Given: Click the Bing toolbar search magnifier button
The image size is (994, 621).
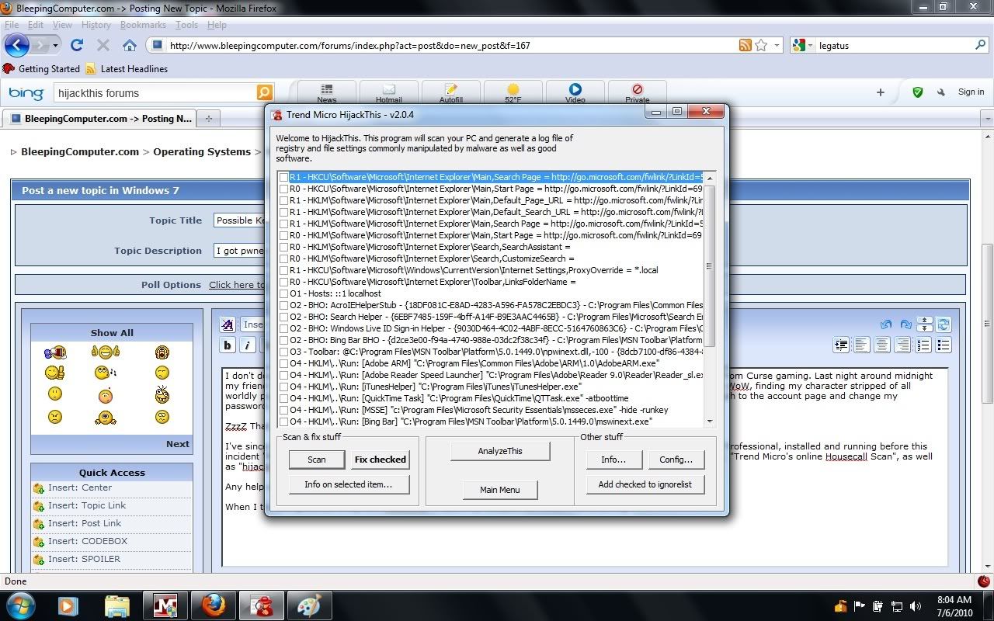Looking at the screenshot, I should pos(265,93).
